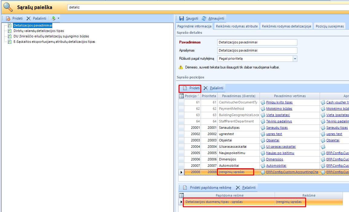Click Pašalinti in Sąrašo pozicijos toolbar
This screenshot has width=349, height=212.
click(213, 88)
